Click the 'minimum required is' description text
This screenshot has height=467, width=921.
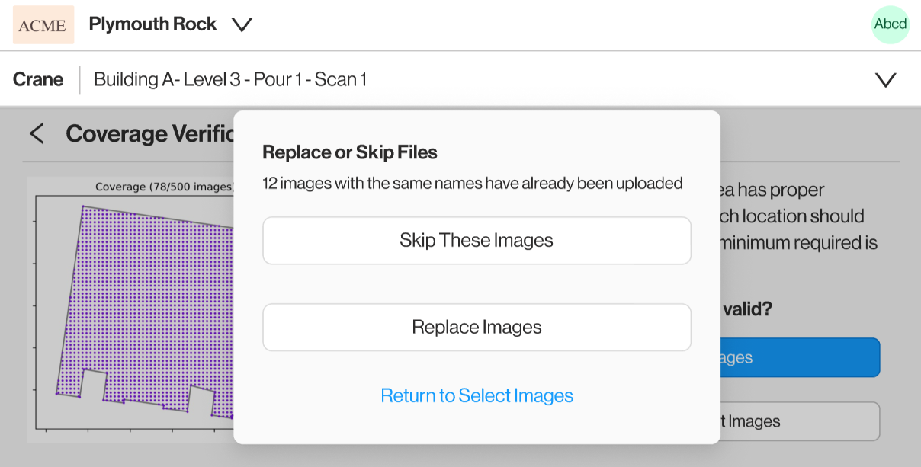click(797, 244)
